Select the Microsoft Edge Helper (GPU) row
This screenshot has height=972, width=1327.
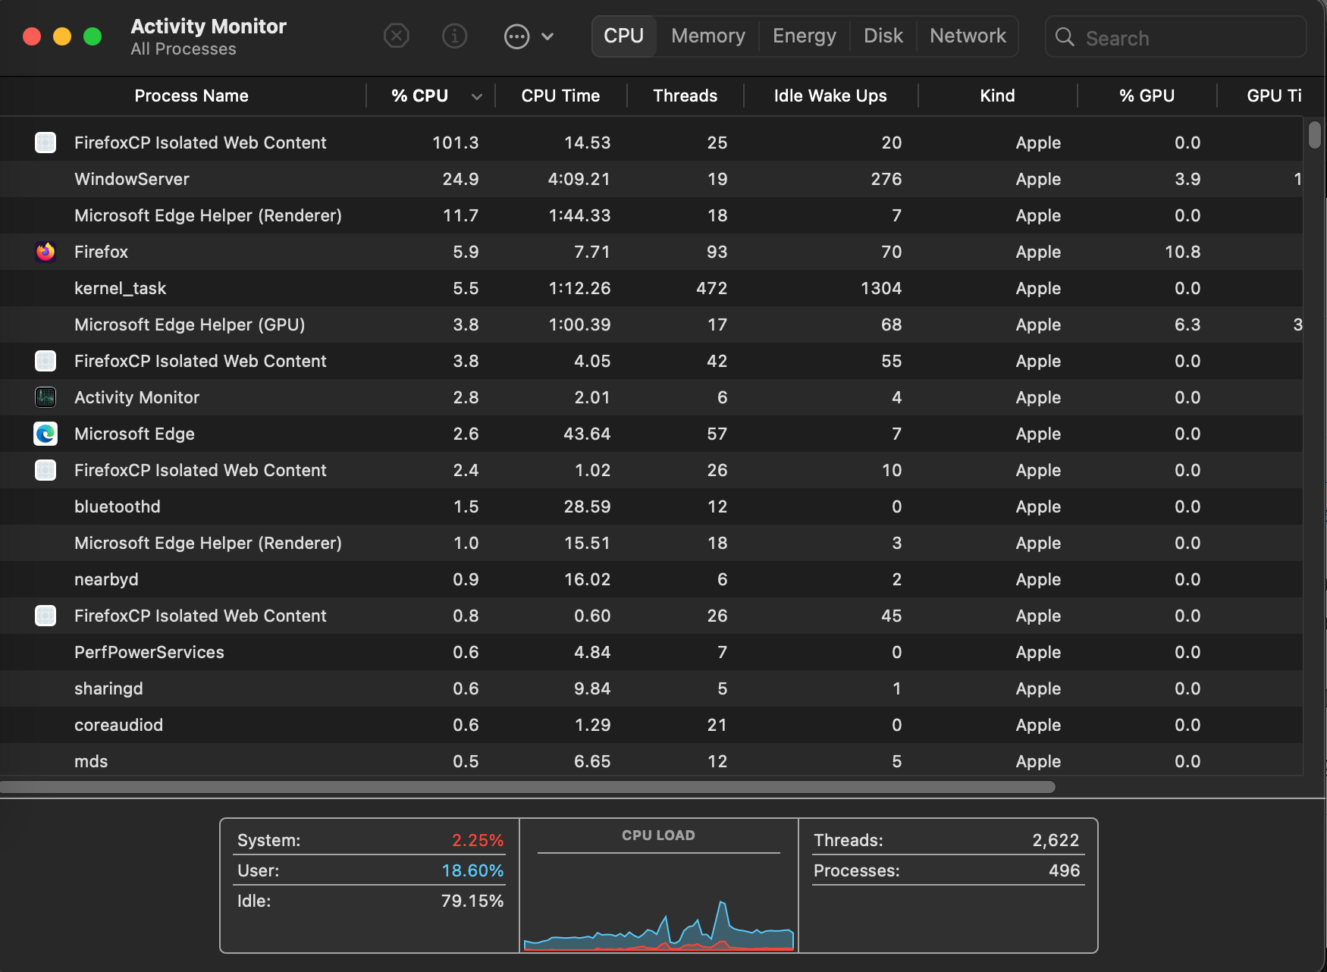[x=651, y=325]
